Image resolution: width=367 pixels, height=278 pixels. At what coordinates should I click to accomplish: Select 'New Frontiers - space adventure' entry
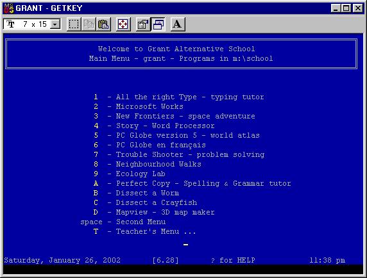pyautogui.click(x=175, y=116)
